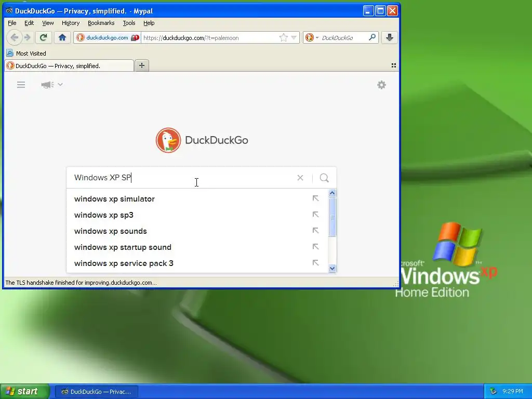The width and height of the screenshot is (532, 399).
Task: Minimize the Mypal browser window
Action: coord(368,11)
